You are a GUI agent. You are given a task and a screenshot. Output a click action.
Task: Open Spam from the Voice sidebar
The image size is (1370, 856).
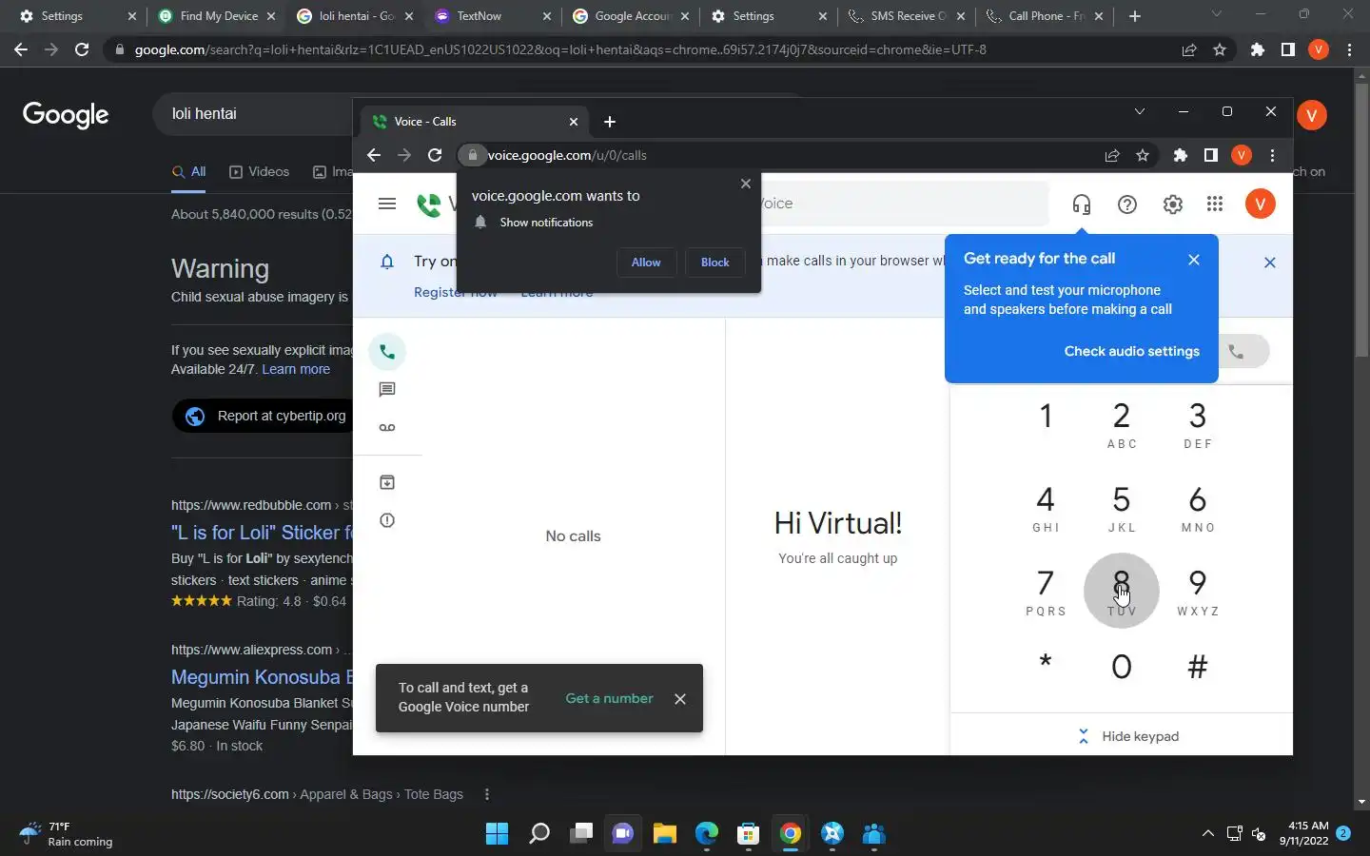pyautogui.click(x=387, y=520)
